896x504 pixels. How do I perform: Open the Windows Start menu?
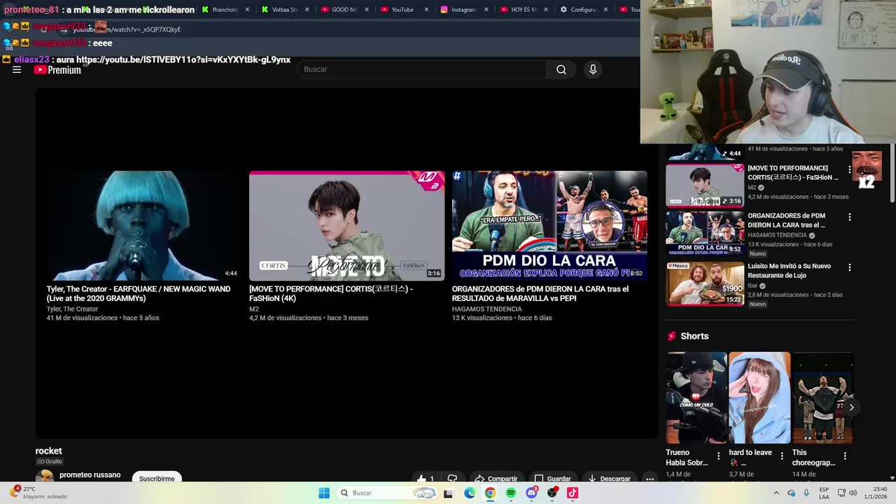click(324, 493)
